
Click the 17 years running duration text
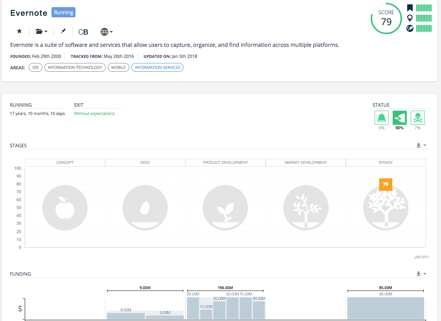point(37,113)
